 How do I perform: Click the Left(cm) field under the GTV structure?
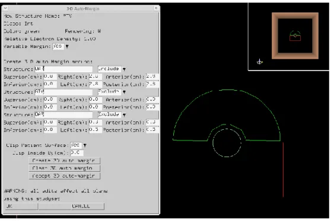pos(95,107)
